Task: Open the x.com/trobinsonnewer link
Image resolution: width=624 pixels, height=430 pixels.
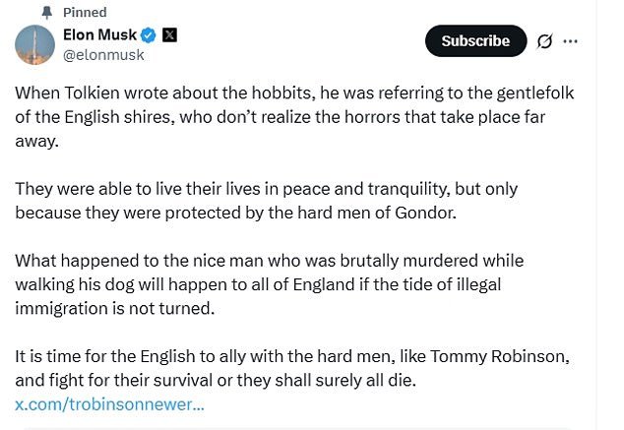Action: coord(110,403)
